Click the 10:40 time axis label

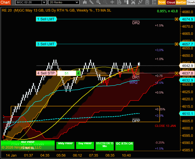(126, 155)
